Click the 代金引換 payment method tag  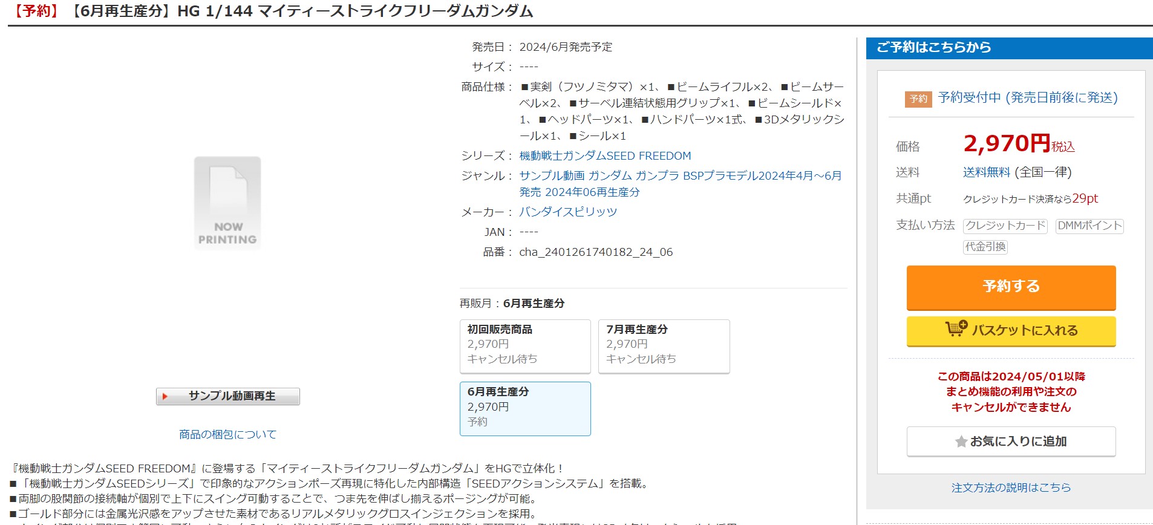985,247
